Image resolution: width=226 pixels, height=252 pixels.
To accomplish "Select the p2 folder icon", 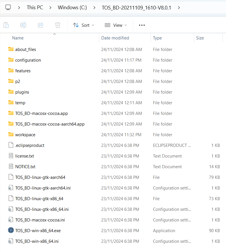I will 11,81.
